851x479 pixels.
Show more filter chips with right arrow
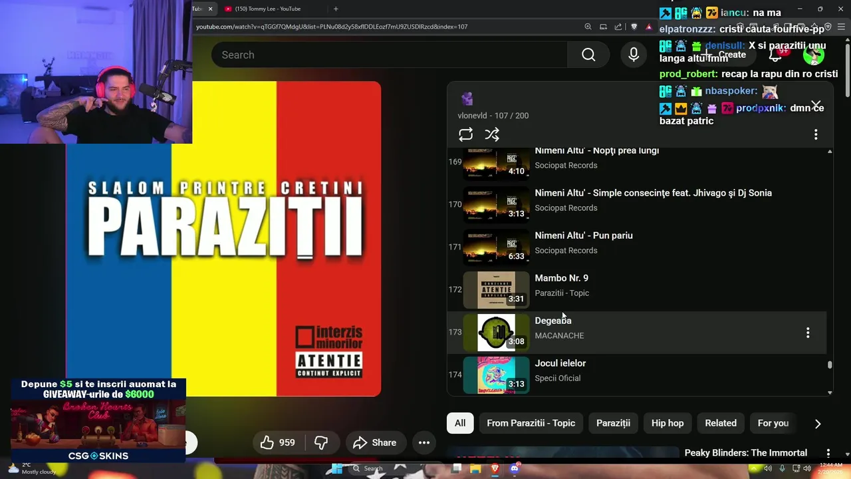point(818,424)
